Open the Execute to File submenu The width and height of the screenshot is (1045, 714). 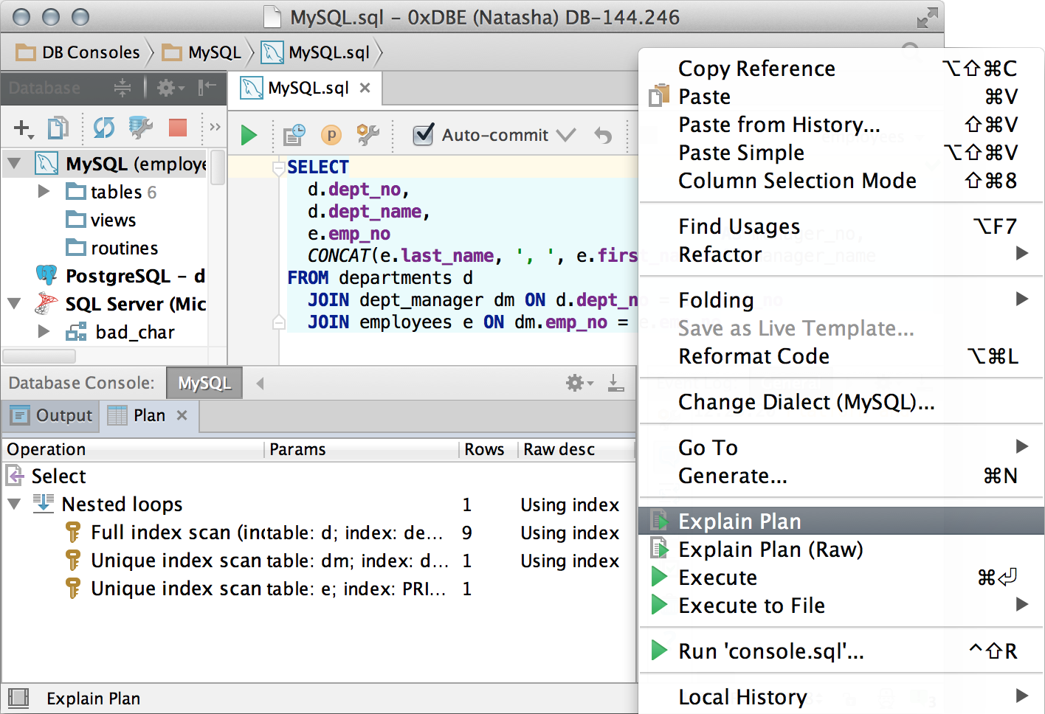tap(841, 606)
